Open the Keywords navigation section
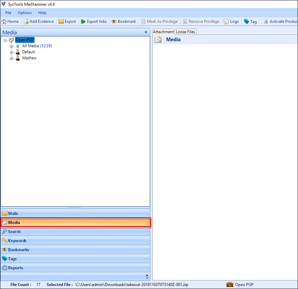The image size is (298, 289). 76,241
